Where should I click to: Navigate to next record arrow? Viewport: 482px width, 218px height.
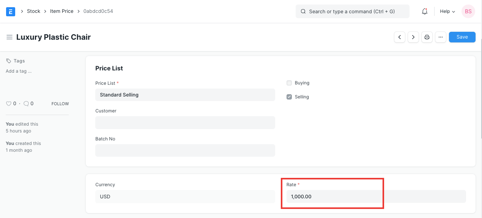coord(413,37)
